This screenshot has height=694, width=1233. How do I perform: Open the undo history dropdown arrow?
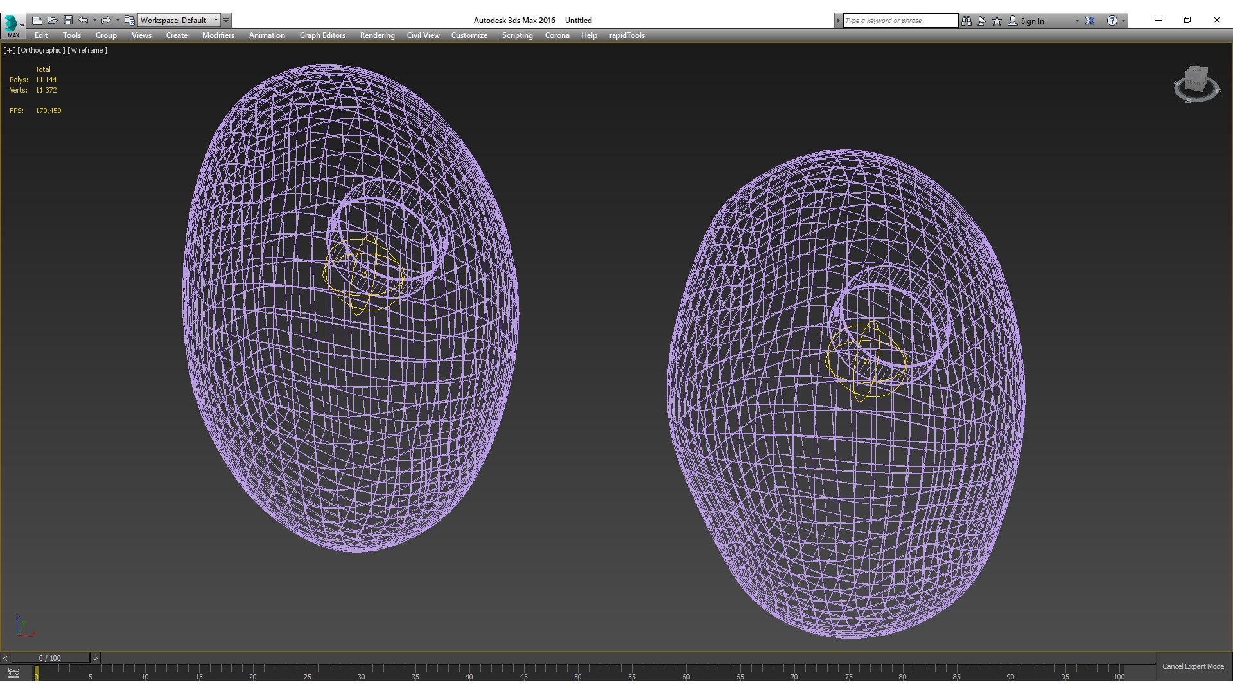point(94,21)
